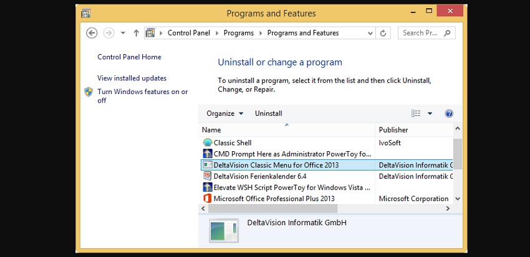
Task: Close the Programs and Features window
Action: 450,11
